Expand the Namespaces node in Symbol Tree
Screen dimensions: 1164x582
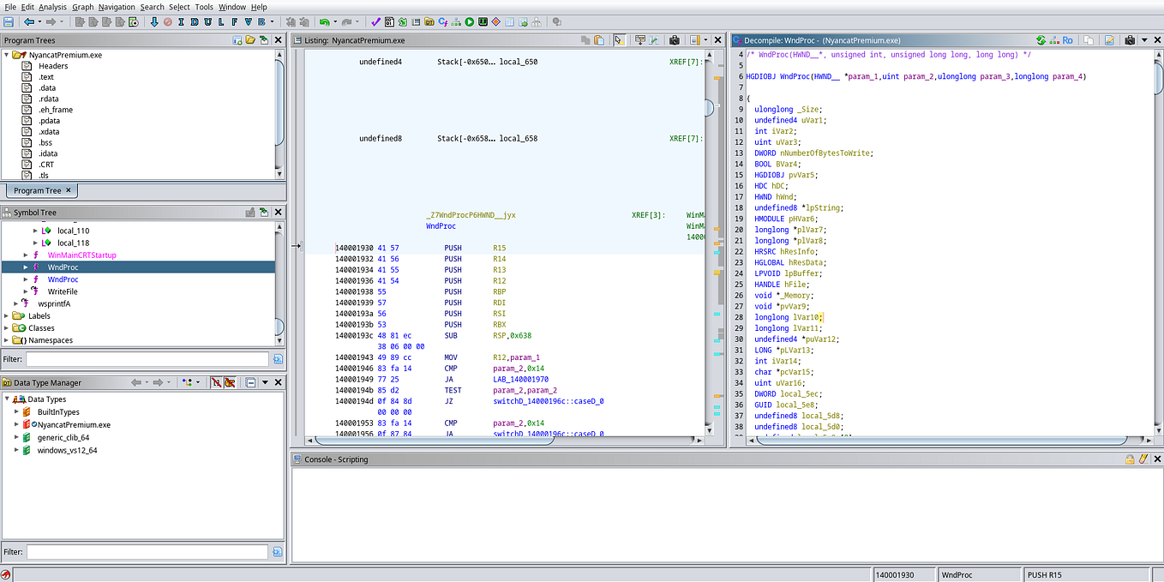[x=8, y=340]
